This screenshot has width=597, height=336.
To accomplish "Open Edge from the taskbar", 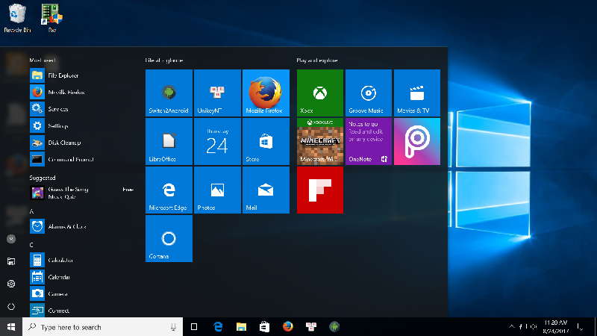I will coord(218,327).
